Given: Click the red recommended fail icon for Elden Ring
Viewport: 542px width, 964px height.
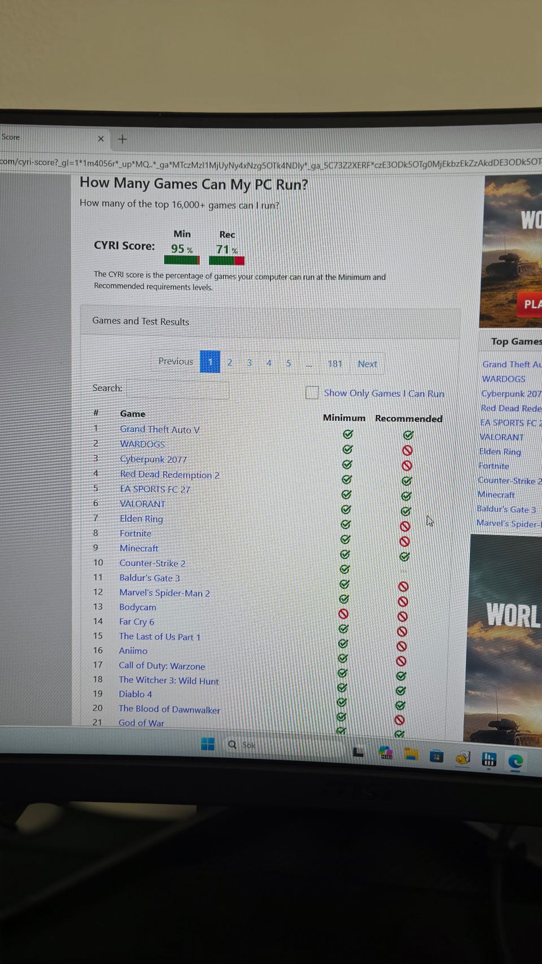Looking at the screenshot, I should point(405,526).
